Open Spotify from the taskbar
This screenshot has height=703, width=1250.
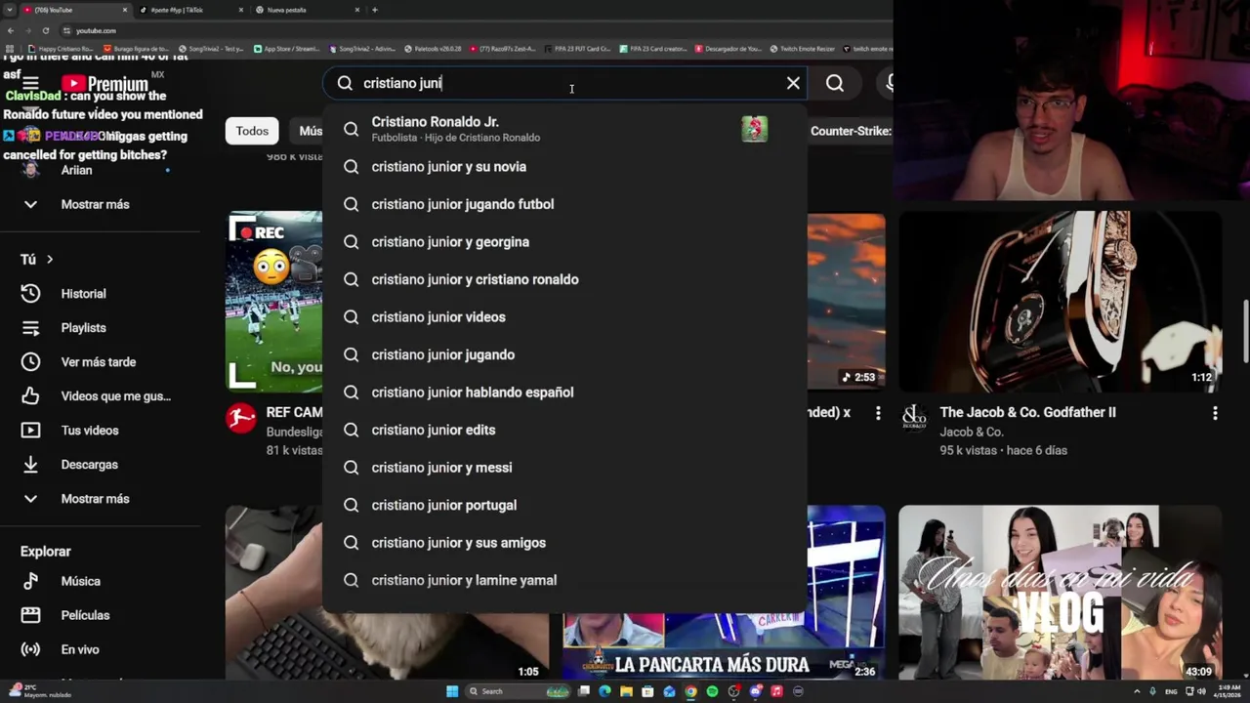(712, 691)
